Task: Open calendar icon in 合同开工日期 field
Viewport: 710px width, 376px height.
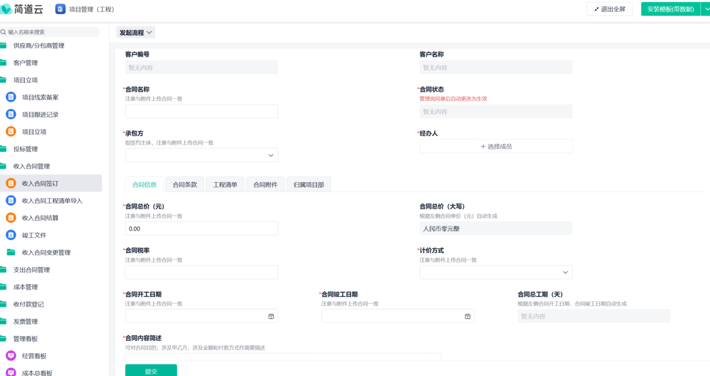Action: (x=271, y=316)
